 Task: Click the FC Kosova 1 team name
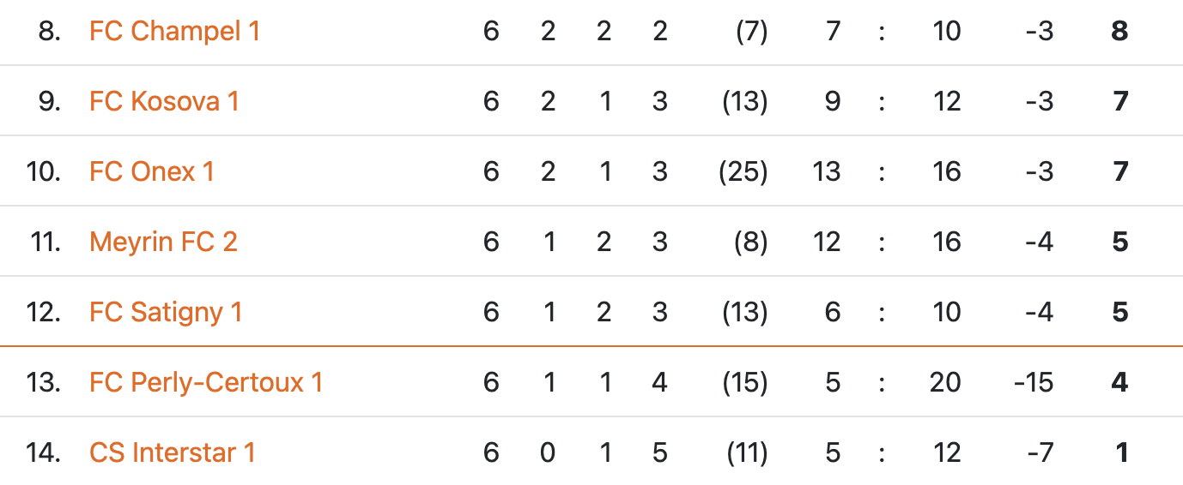[x=164, y=102]
